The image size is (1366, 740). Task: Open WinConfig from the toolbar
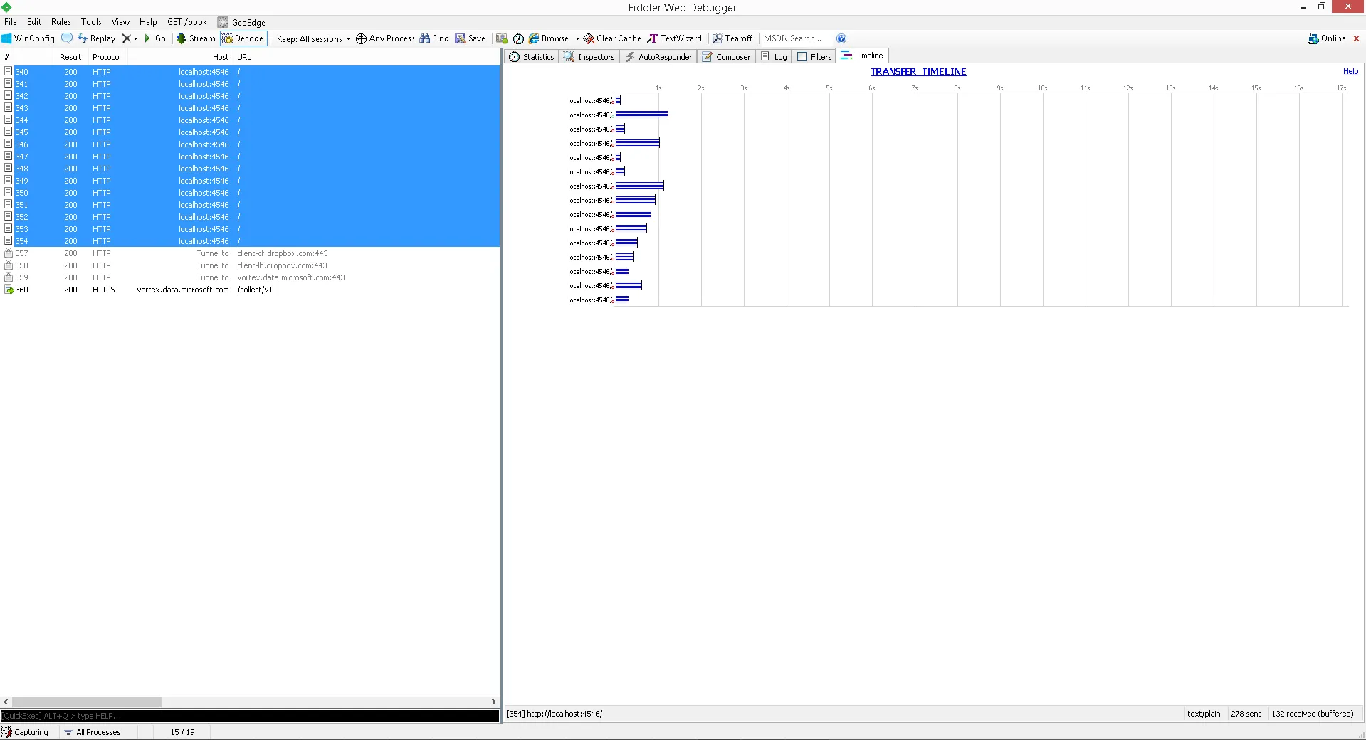(x=28, y=38)
